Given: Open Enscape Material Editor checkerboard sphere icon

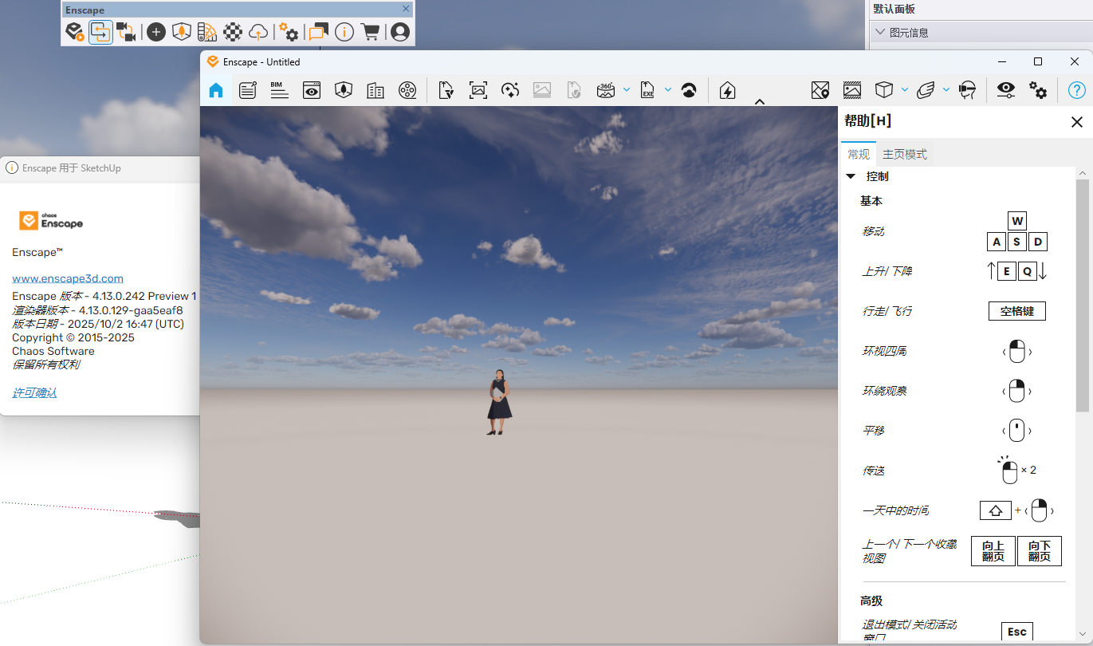Looking at the screenshot, I should [x=233, y=32].
